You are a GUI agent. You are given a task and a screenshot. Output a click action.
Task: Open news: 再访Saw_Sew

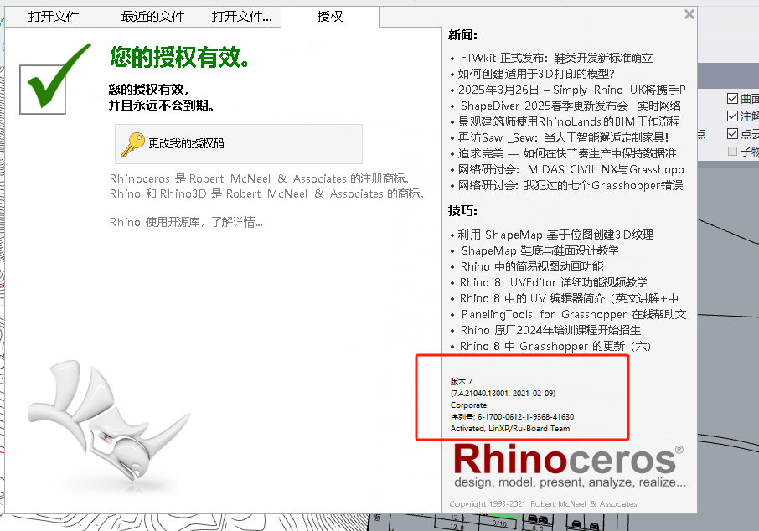point(563,137)
